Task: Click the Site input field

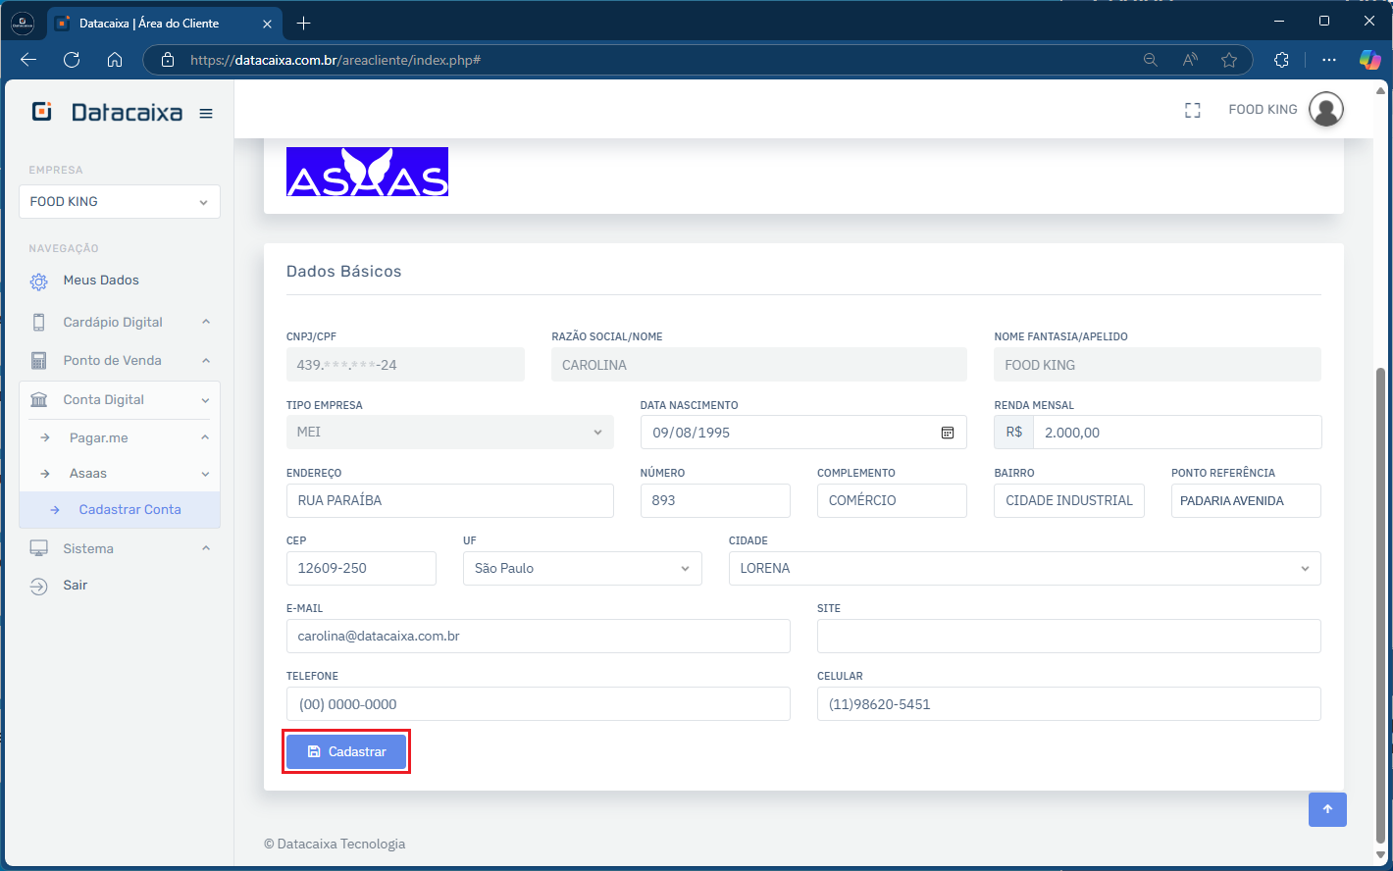Action: (x=1067, y=637)
